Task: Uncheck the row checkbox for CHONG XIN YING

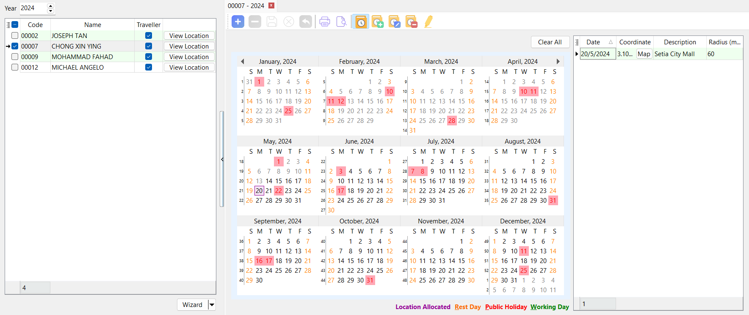Action: 15,46
